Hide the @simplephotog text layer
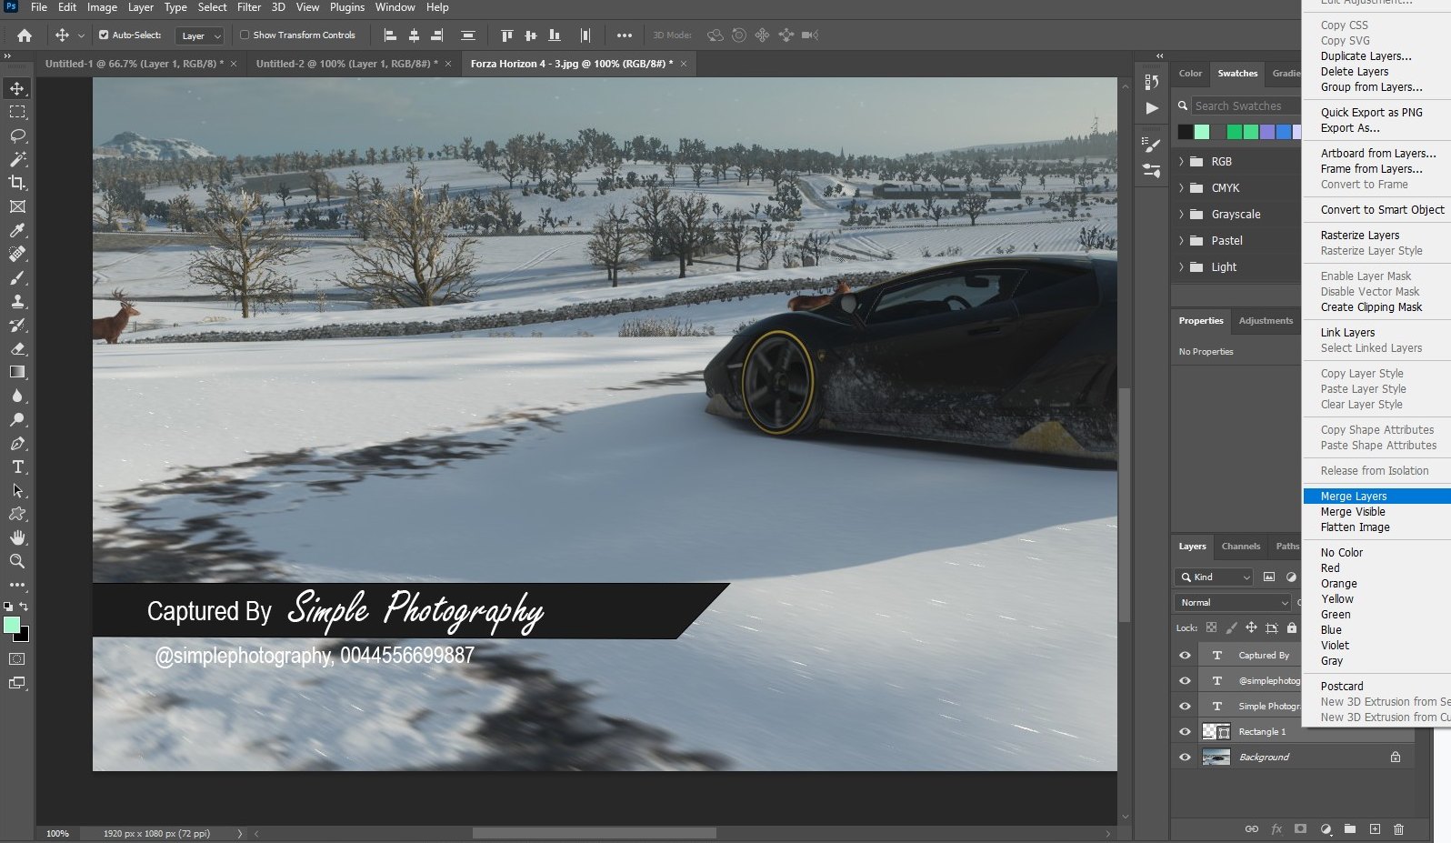The image size is (1451, 843). tap(1185, 680)
